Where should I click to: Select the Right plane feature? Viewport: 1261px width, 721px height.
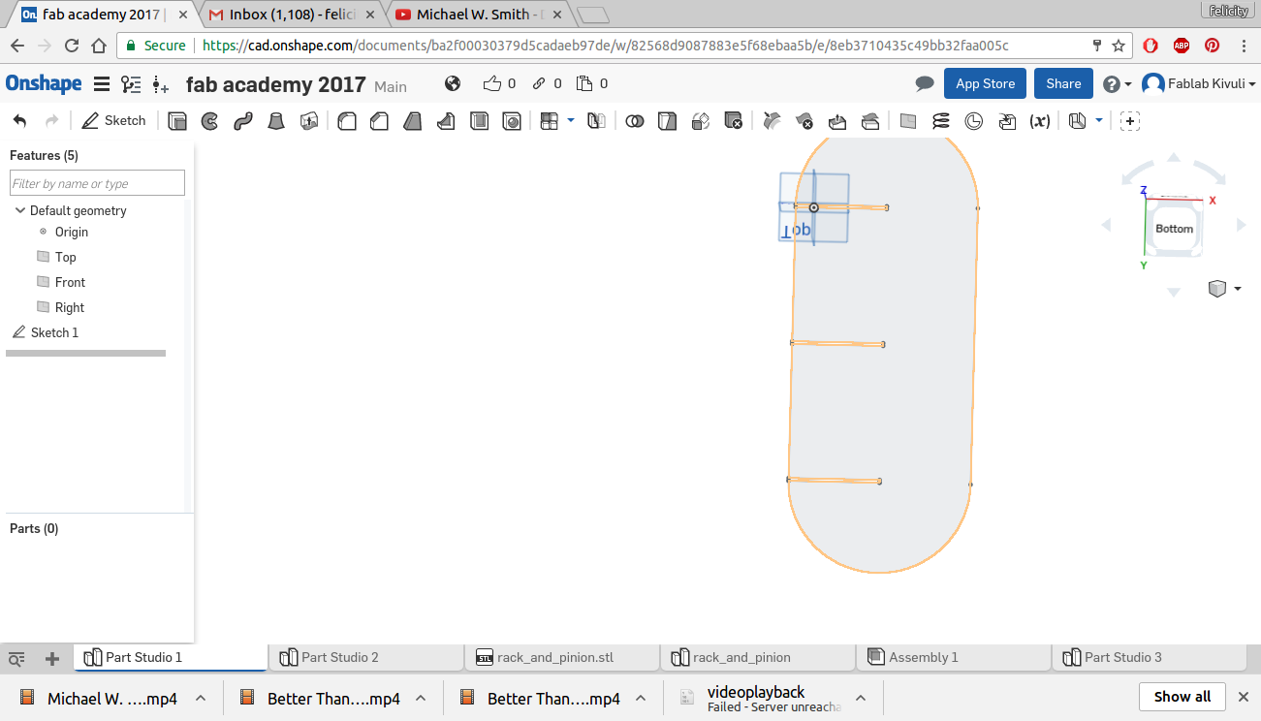(x=70, y=307)
